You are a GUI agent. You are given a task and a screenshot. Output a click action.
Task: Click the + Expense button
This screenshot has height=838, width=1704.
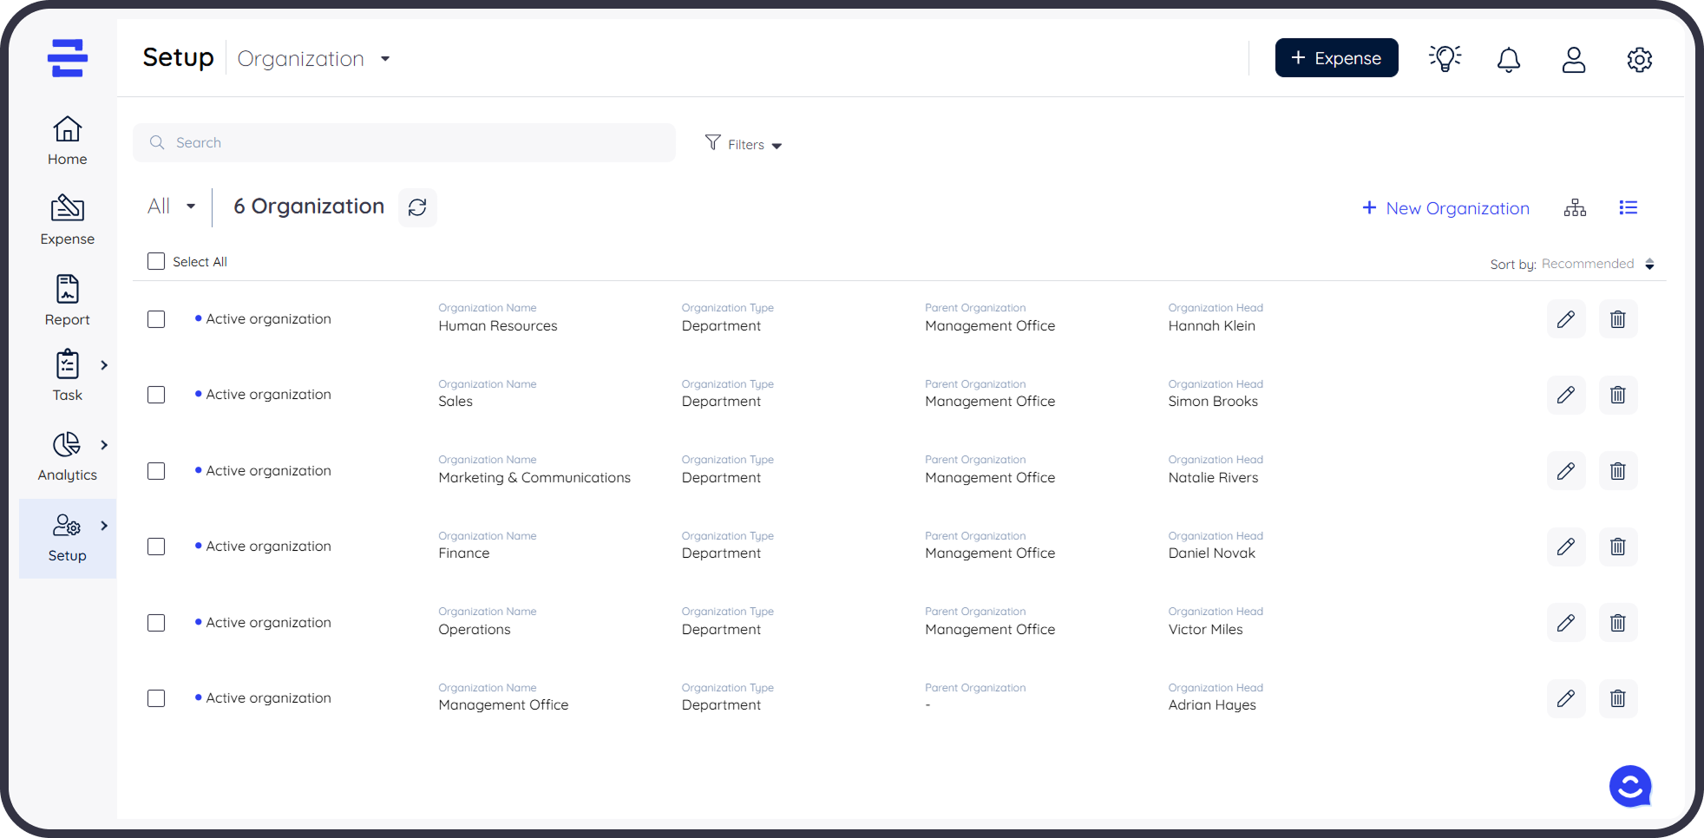1336,58
